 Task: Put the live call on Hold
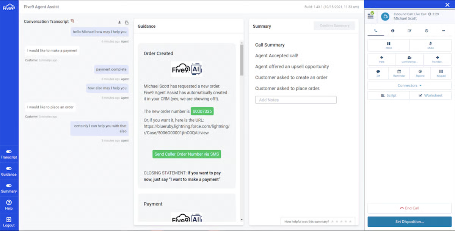click(388, 45)
